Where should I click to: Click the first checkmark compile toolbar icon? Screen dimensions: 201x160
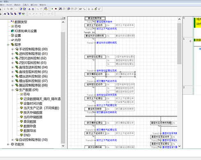pyautogui.click(x=21, y=9)
